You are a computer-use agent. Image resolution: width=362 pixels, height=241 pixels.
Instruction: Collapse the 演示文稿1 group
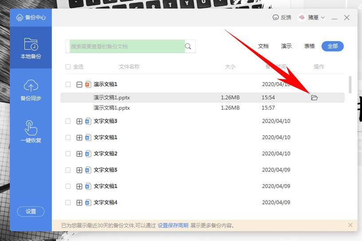pos(79,85)
